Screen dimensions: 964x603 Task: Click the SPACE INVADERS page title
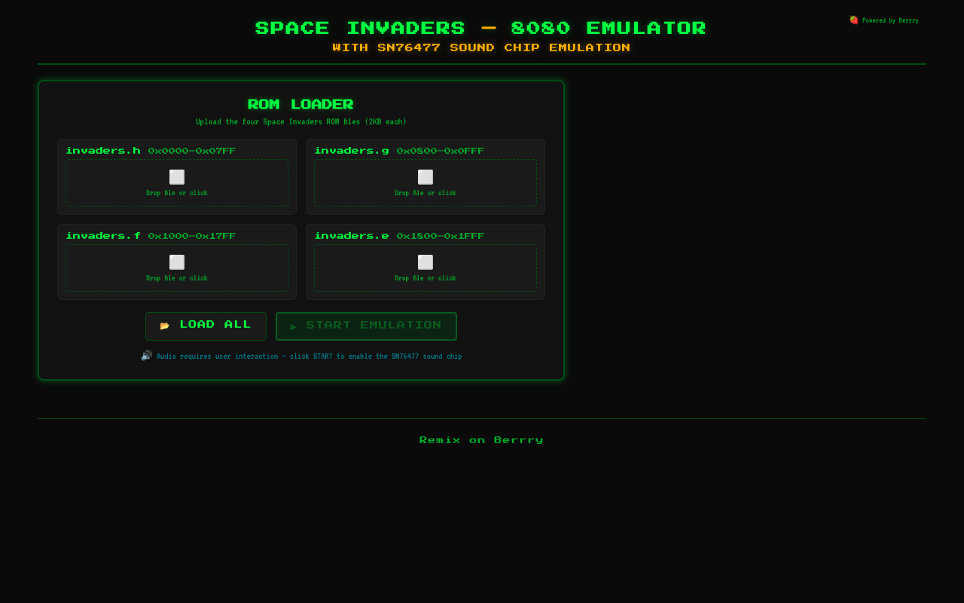[480, 28]
